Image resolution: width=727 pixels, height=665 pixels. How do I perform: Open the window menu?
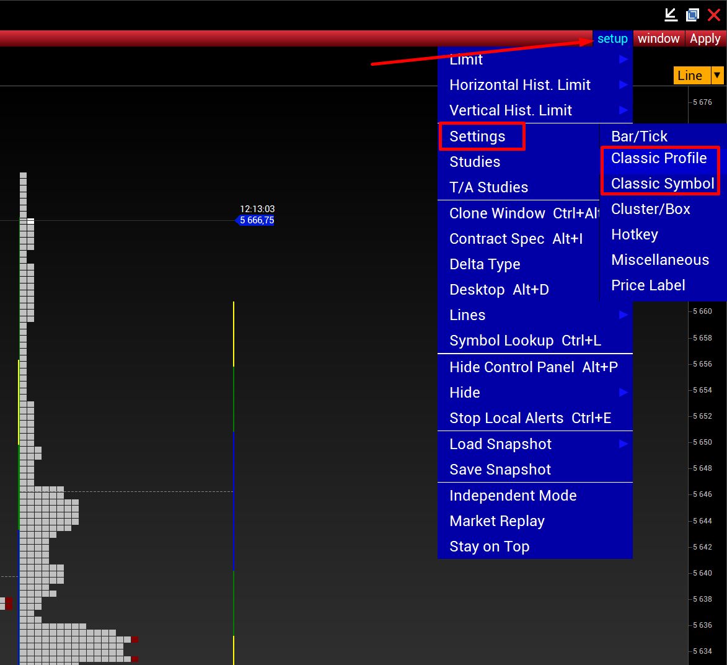click(658, 38)
